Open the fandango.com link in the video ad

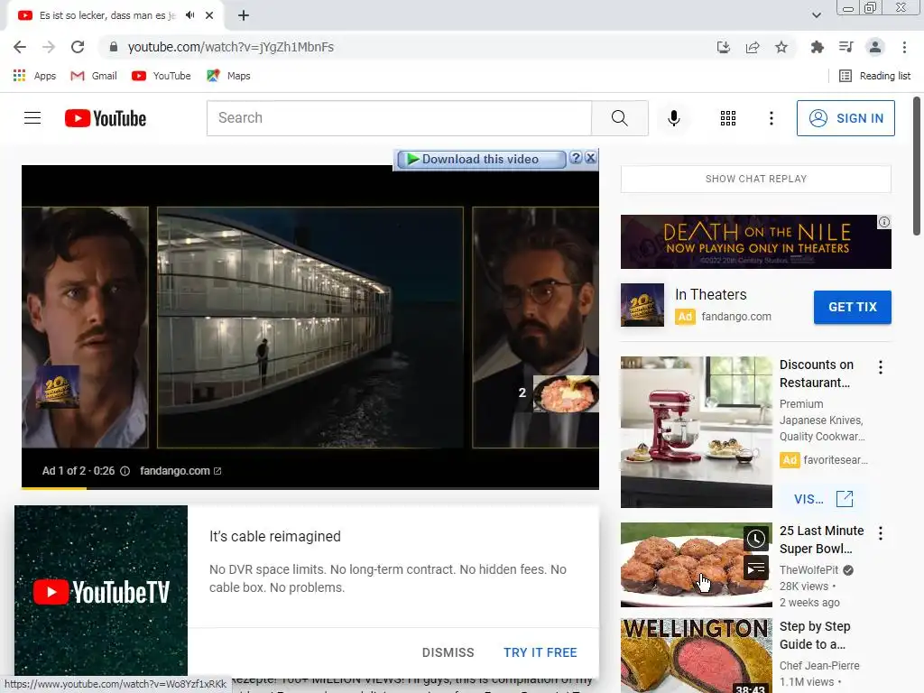click(x=180, y=471)
